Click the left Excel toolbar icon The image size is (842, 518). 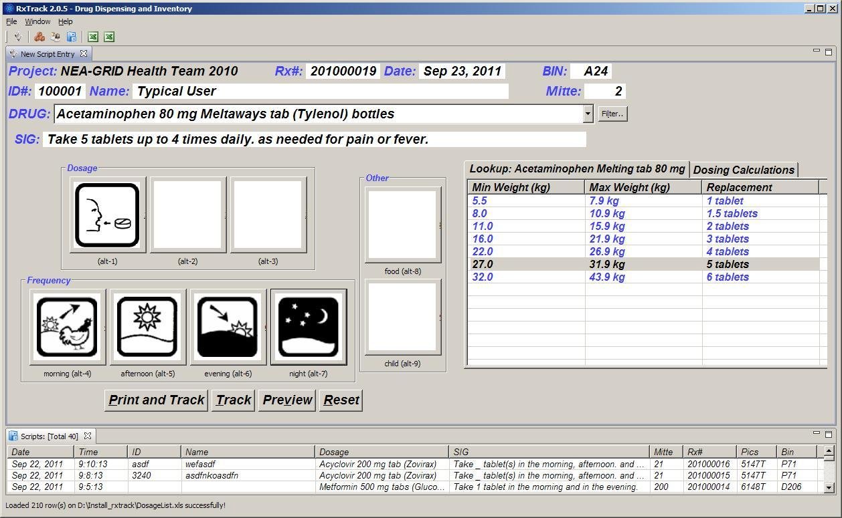(93, 37)
